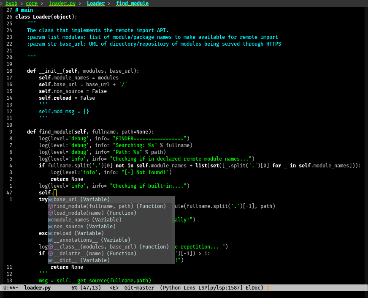
Task: Open core folder breadcrumb segment
Action: click(32, 3)
